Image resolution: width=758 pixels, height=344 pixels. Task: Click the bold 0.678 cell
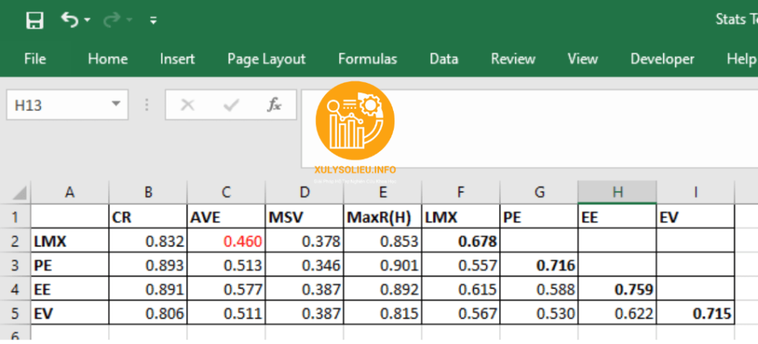click(x=460, y=241)
